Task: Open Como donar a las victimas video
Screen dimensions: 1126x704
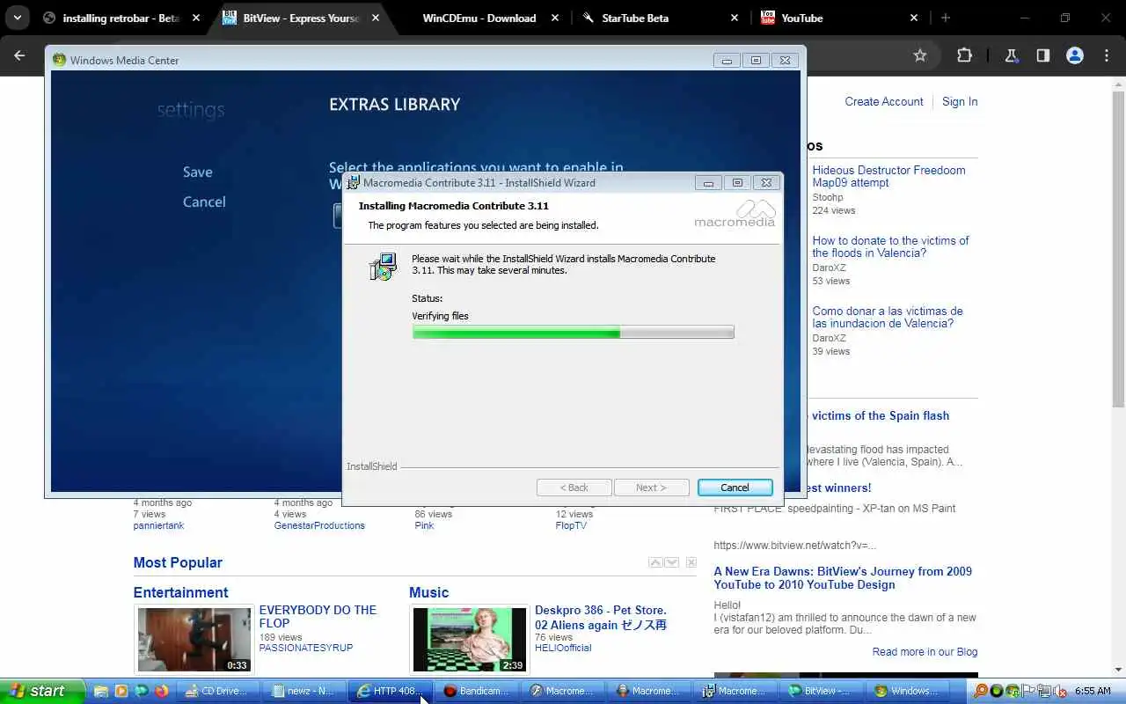Action: coord(888,317)
